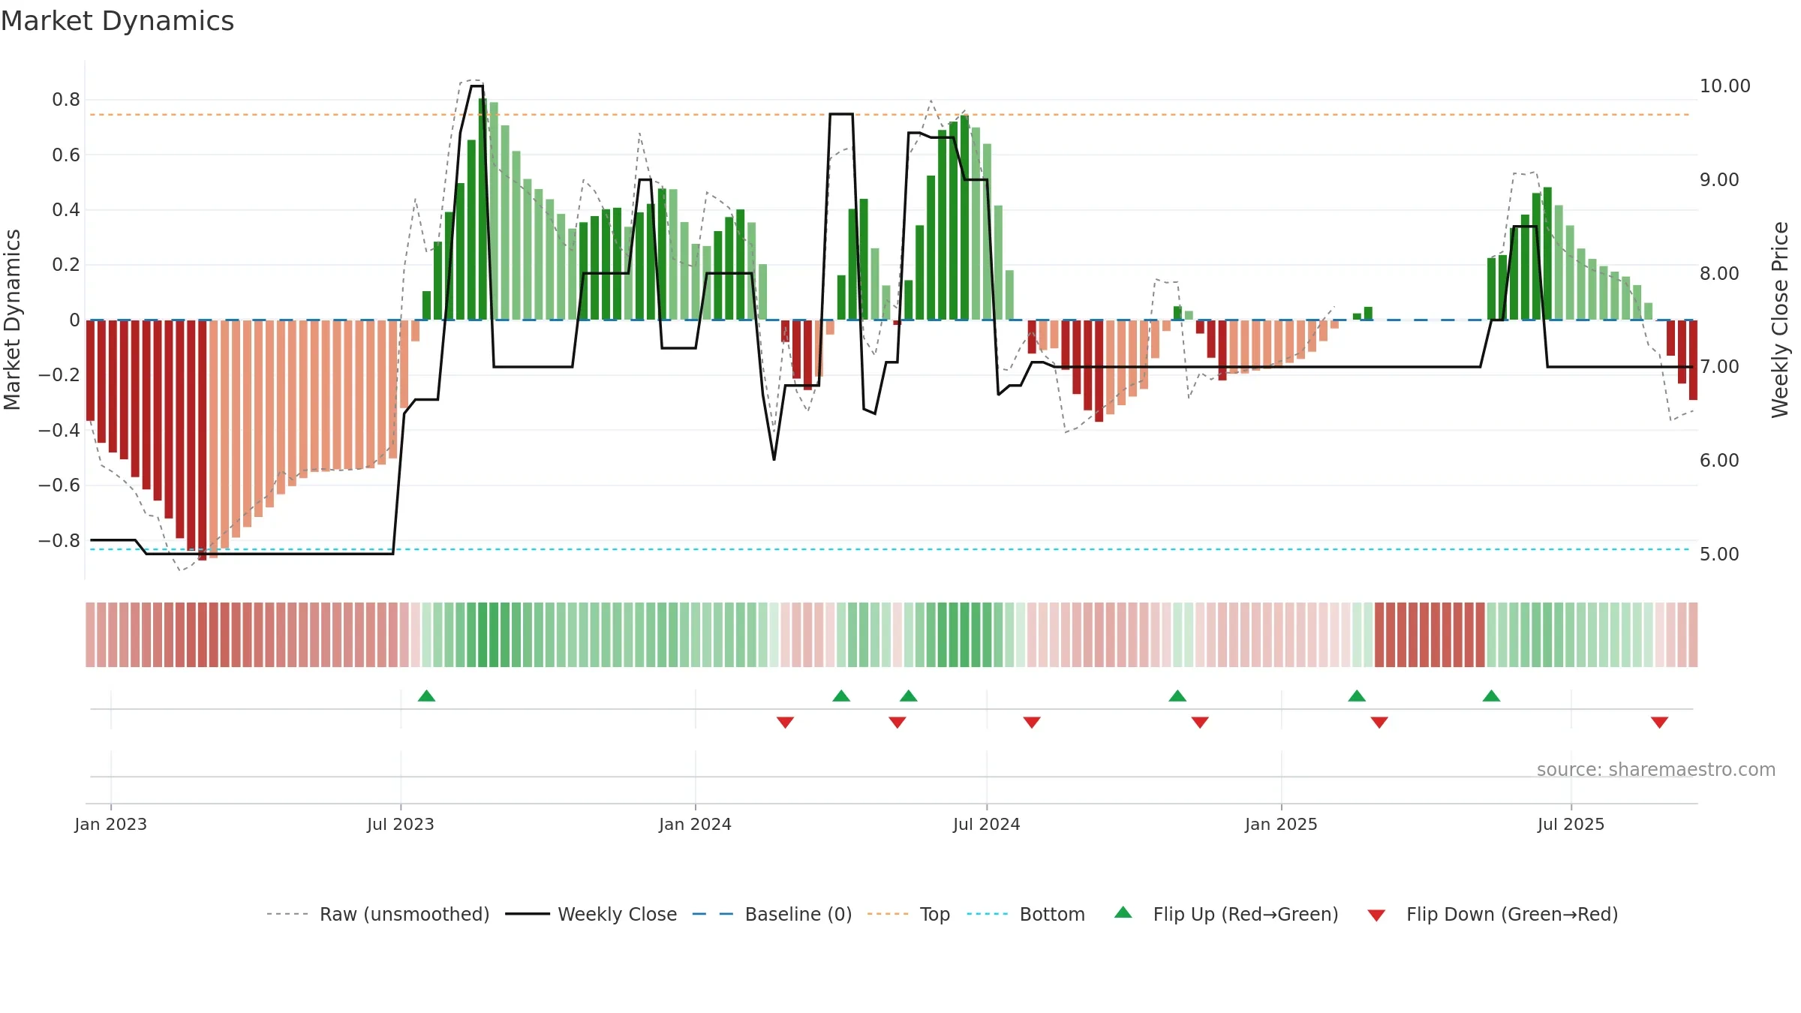Click the Baseline (0) legend entry
1801x1013 pixels.
click(772, 914)
